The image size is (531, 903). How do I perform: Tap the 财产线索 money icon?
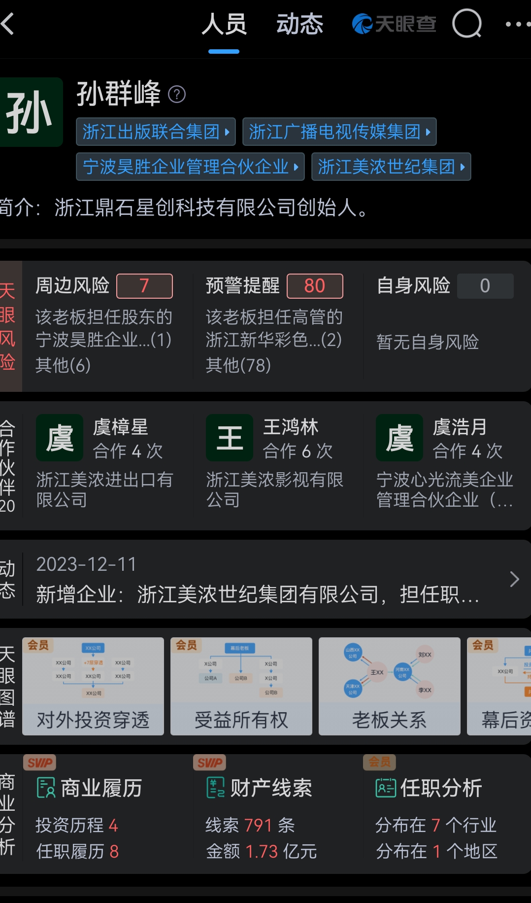tap(216, 788)
